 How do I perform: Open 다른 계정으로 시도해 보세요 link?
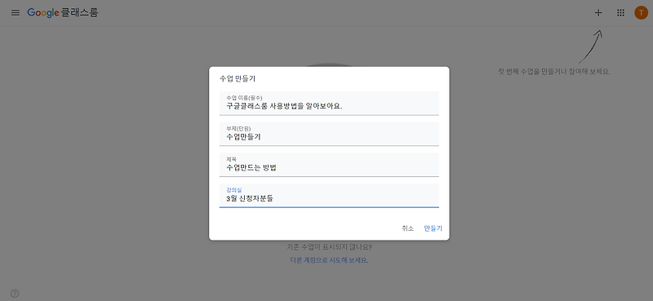pos(329,260)
